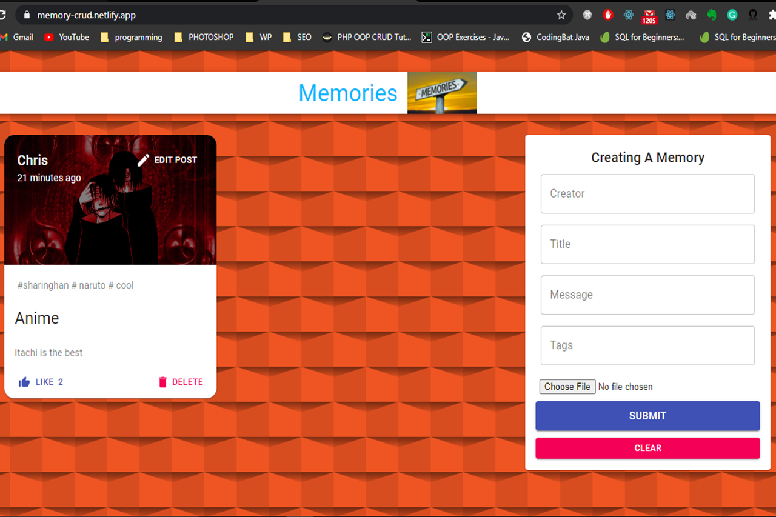The height and width of the screenshot is (517, 776).
Task: Click the Choose File button
Action: (567, 387)
